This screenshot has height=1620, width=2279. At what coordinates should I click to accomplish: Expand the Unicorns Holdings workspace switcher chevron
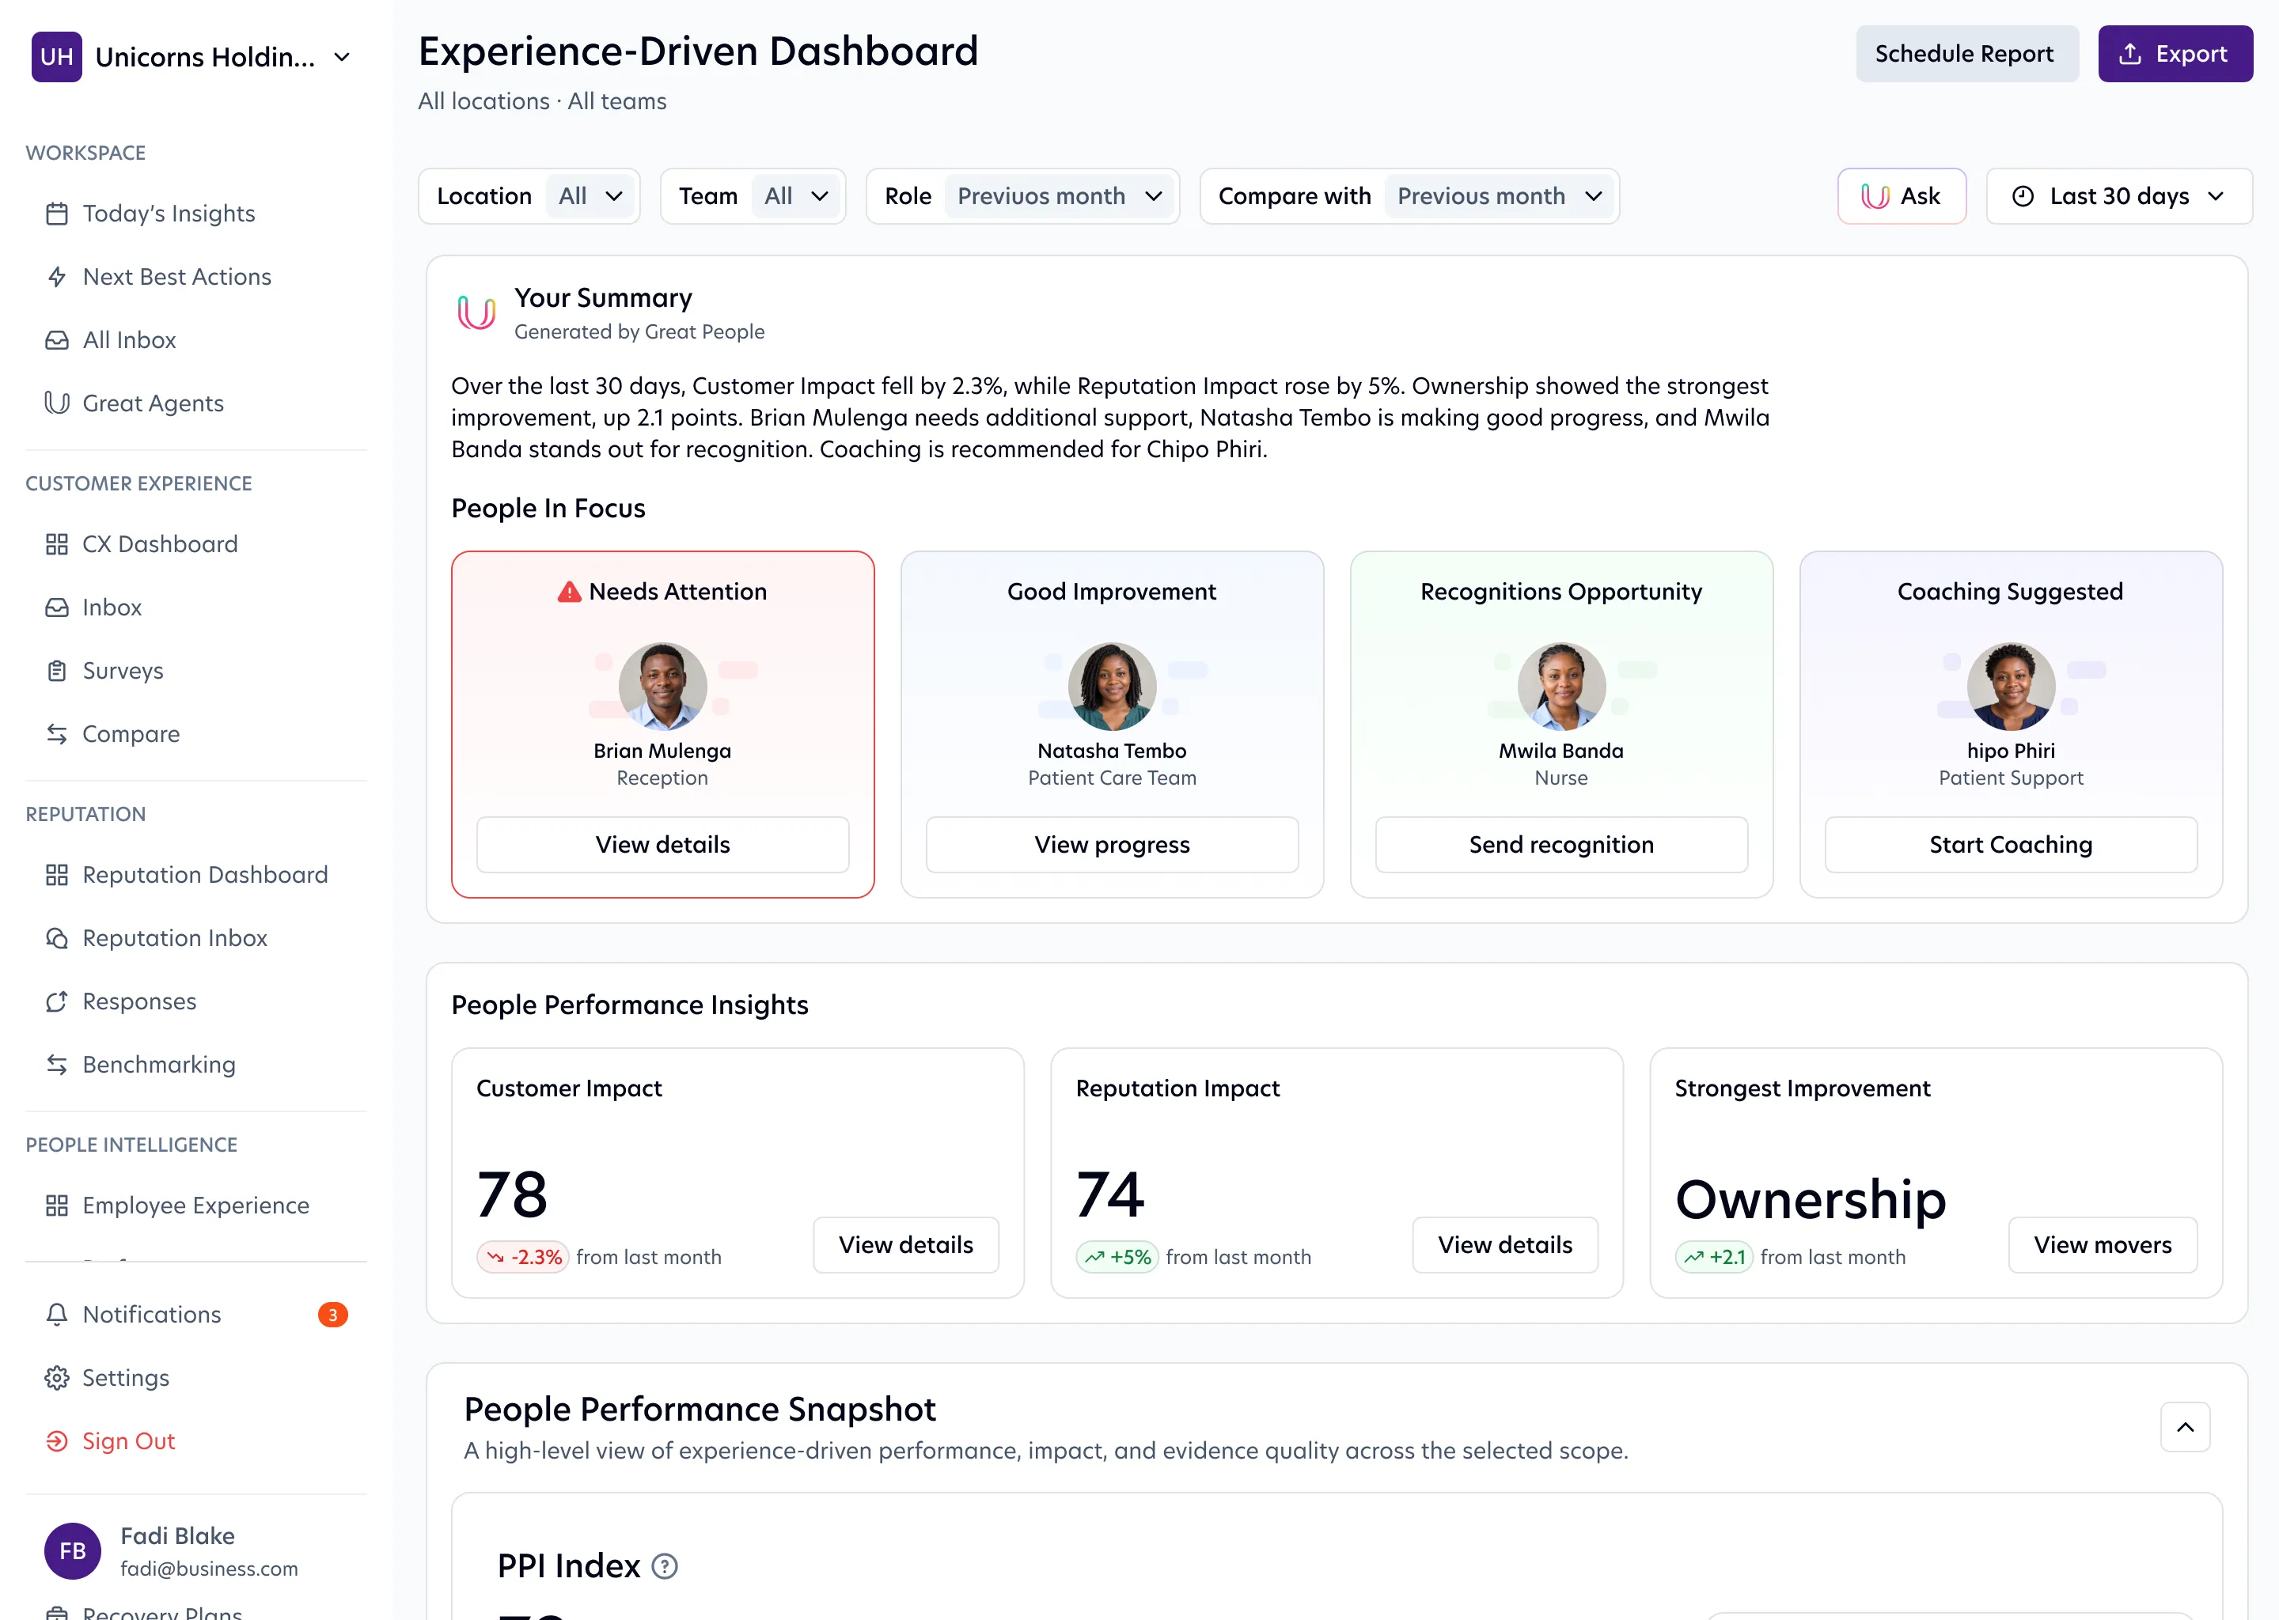[343, 57]
